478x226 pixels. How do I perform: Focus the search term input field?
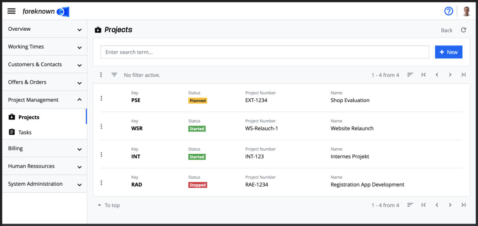[x=264, y=52]
